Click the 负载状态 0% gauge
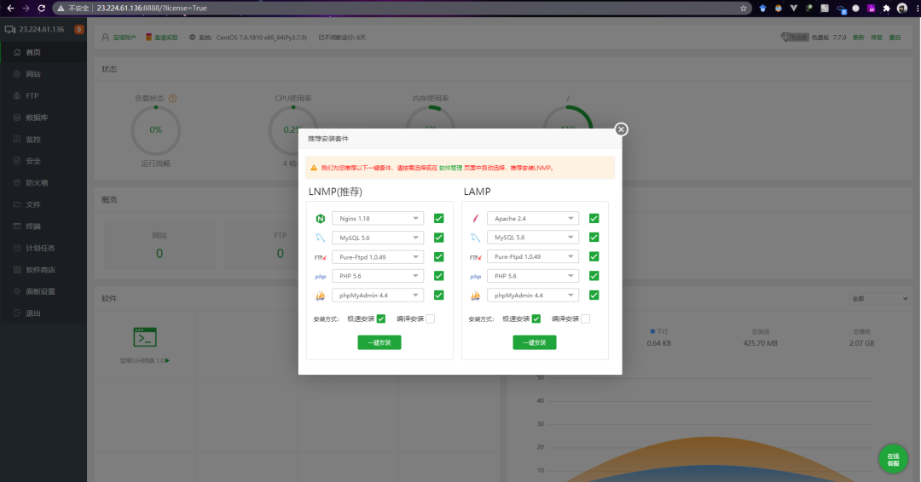This screenshot has width=921, height=482. coord(156,130)
